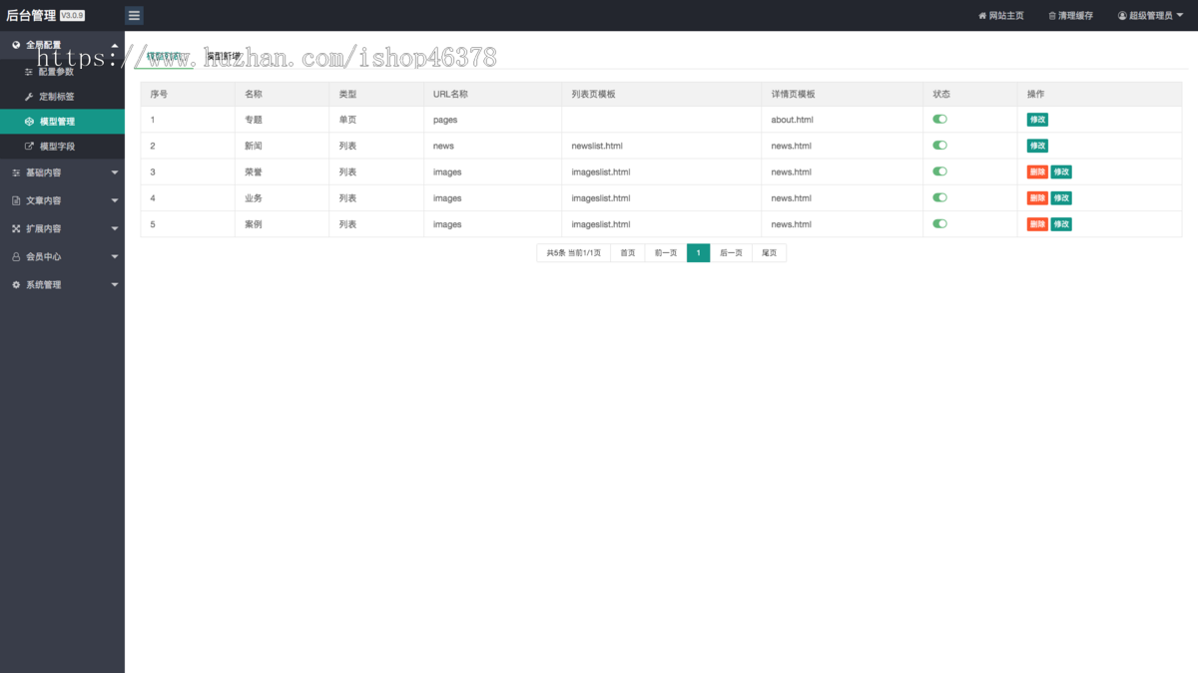Open 模型字段 external-link icon item
The height and width of the screenshot is (673, 1198).
point(62,147)
